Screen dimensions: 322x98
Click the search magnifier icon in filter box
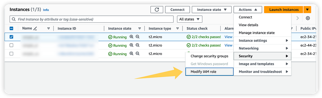tap(14, 19)
